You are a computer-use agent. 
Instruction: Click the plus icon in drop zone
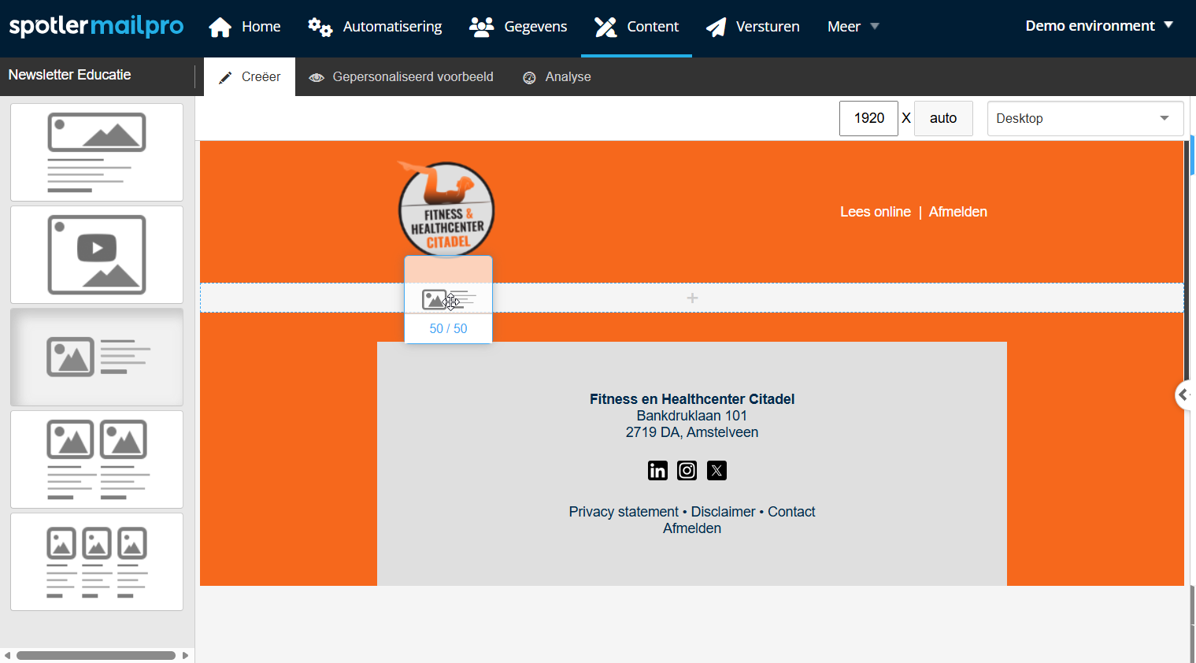692,298
